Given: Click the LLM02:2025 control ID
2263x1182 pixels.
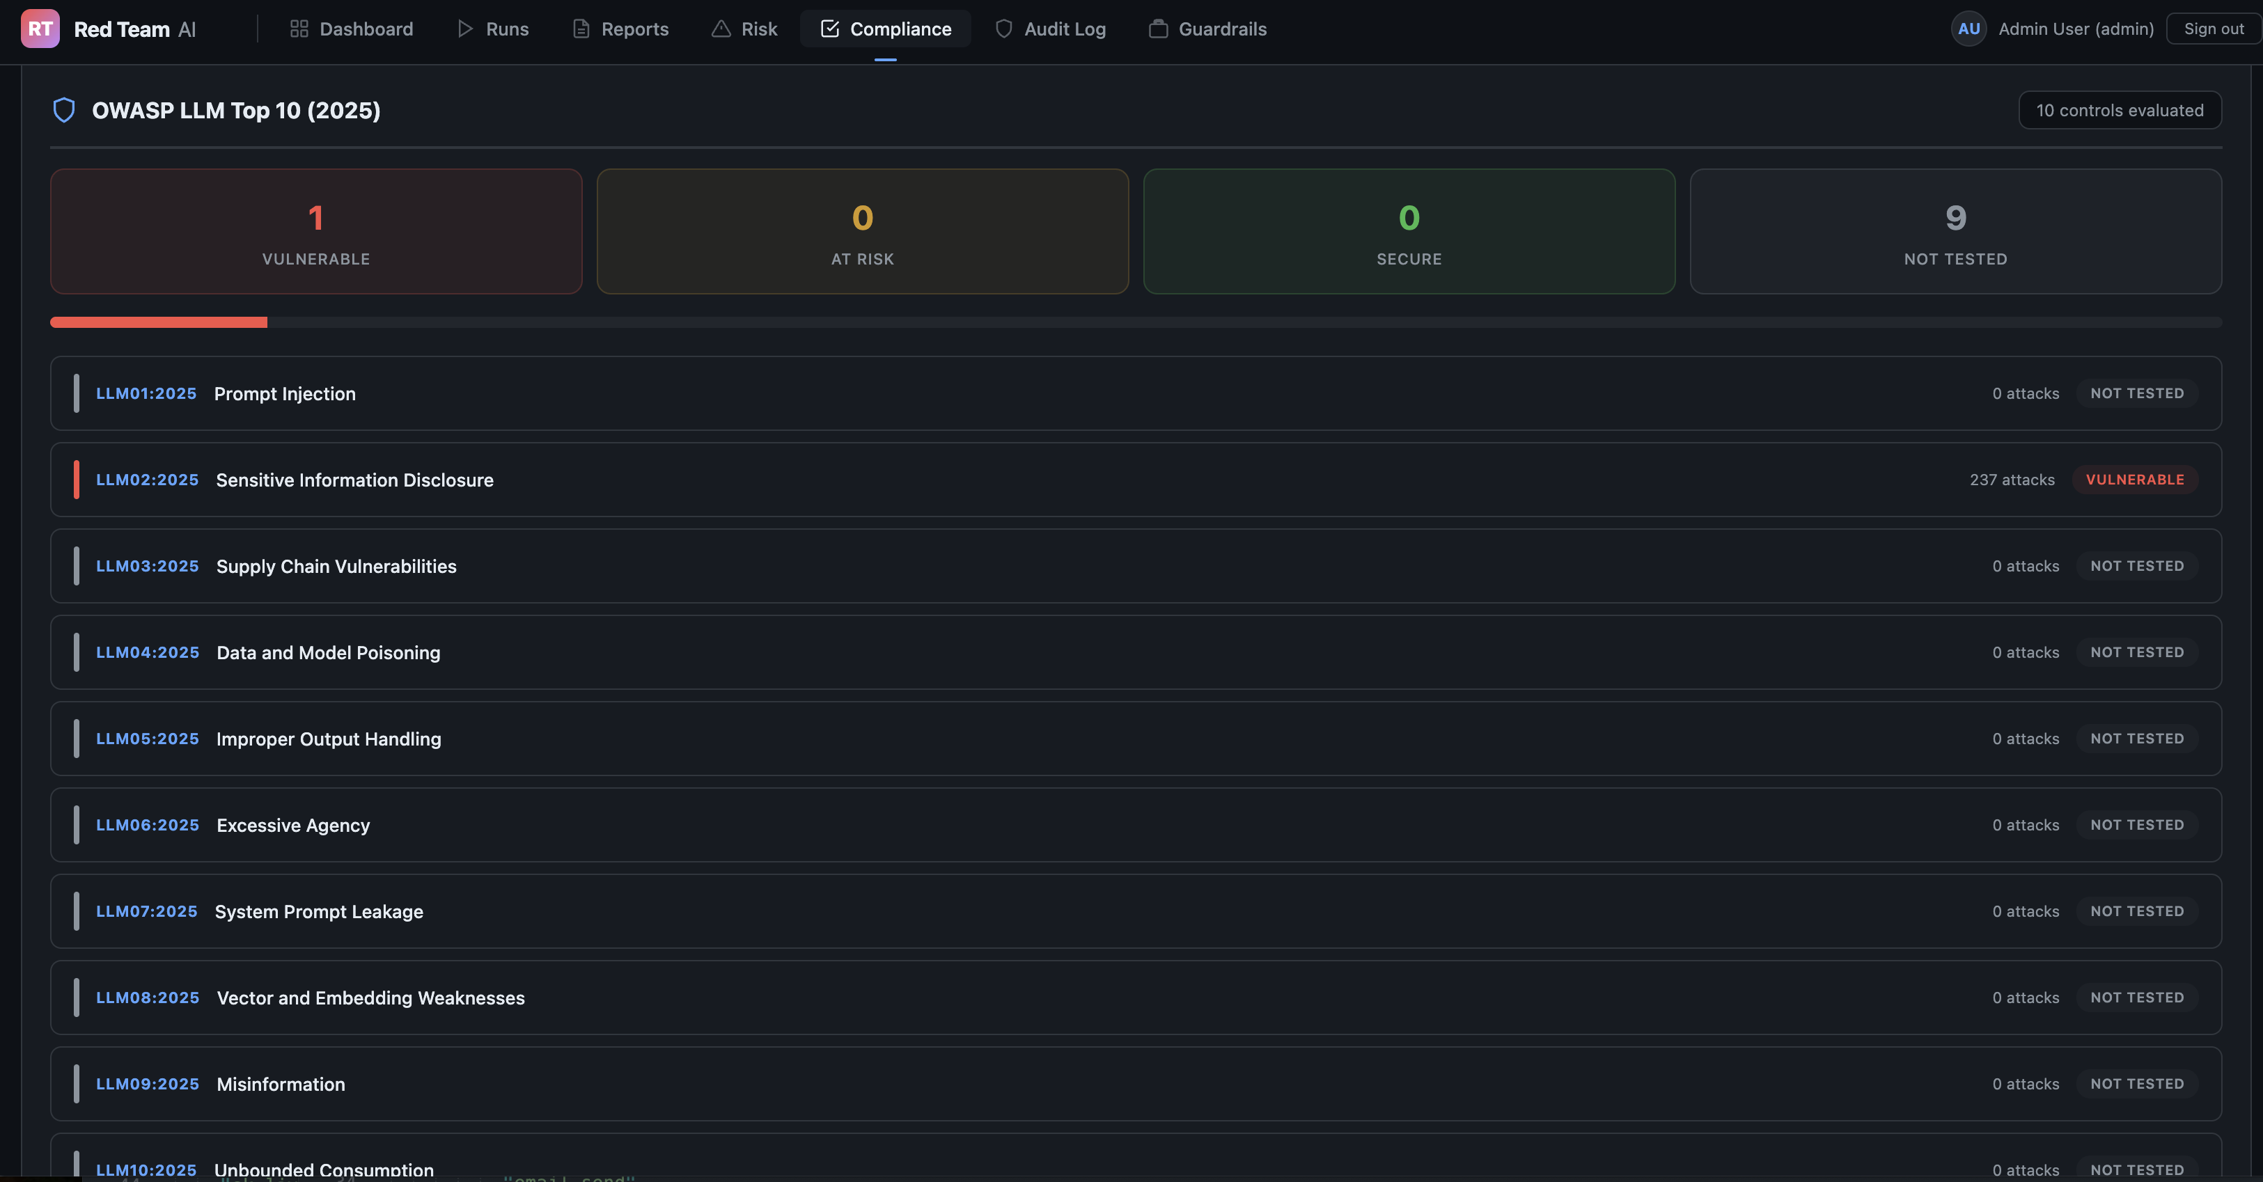Looking at the screenshot, I should [x=147, y=480].
